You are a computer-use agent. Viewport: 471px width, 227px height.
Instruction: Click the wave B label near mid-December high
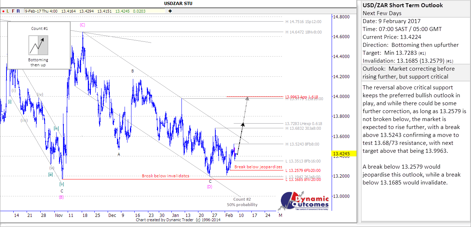133,71
